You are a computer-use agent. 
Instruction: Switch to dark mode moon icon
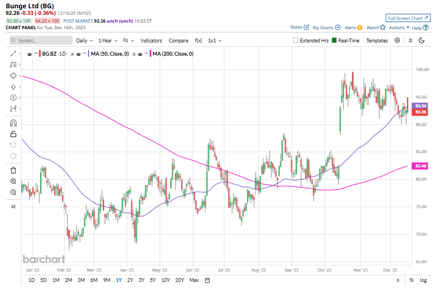(421, 40)
